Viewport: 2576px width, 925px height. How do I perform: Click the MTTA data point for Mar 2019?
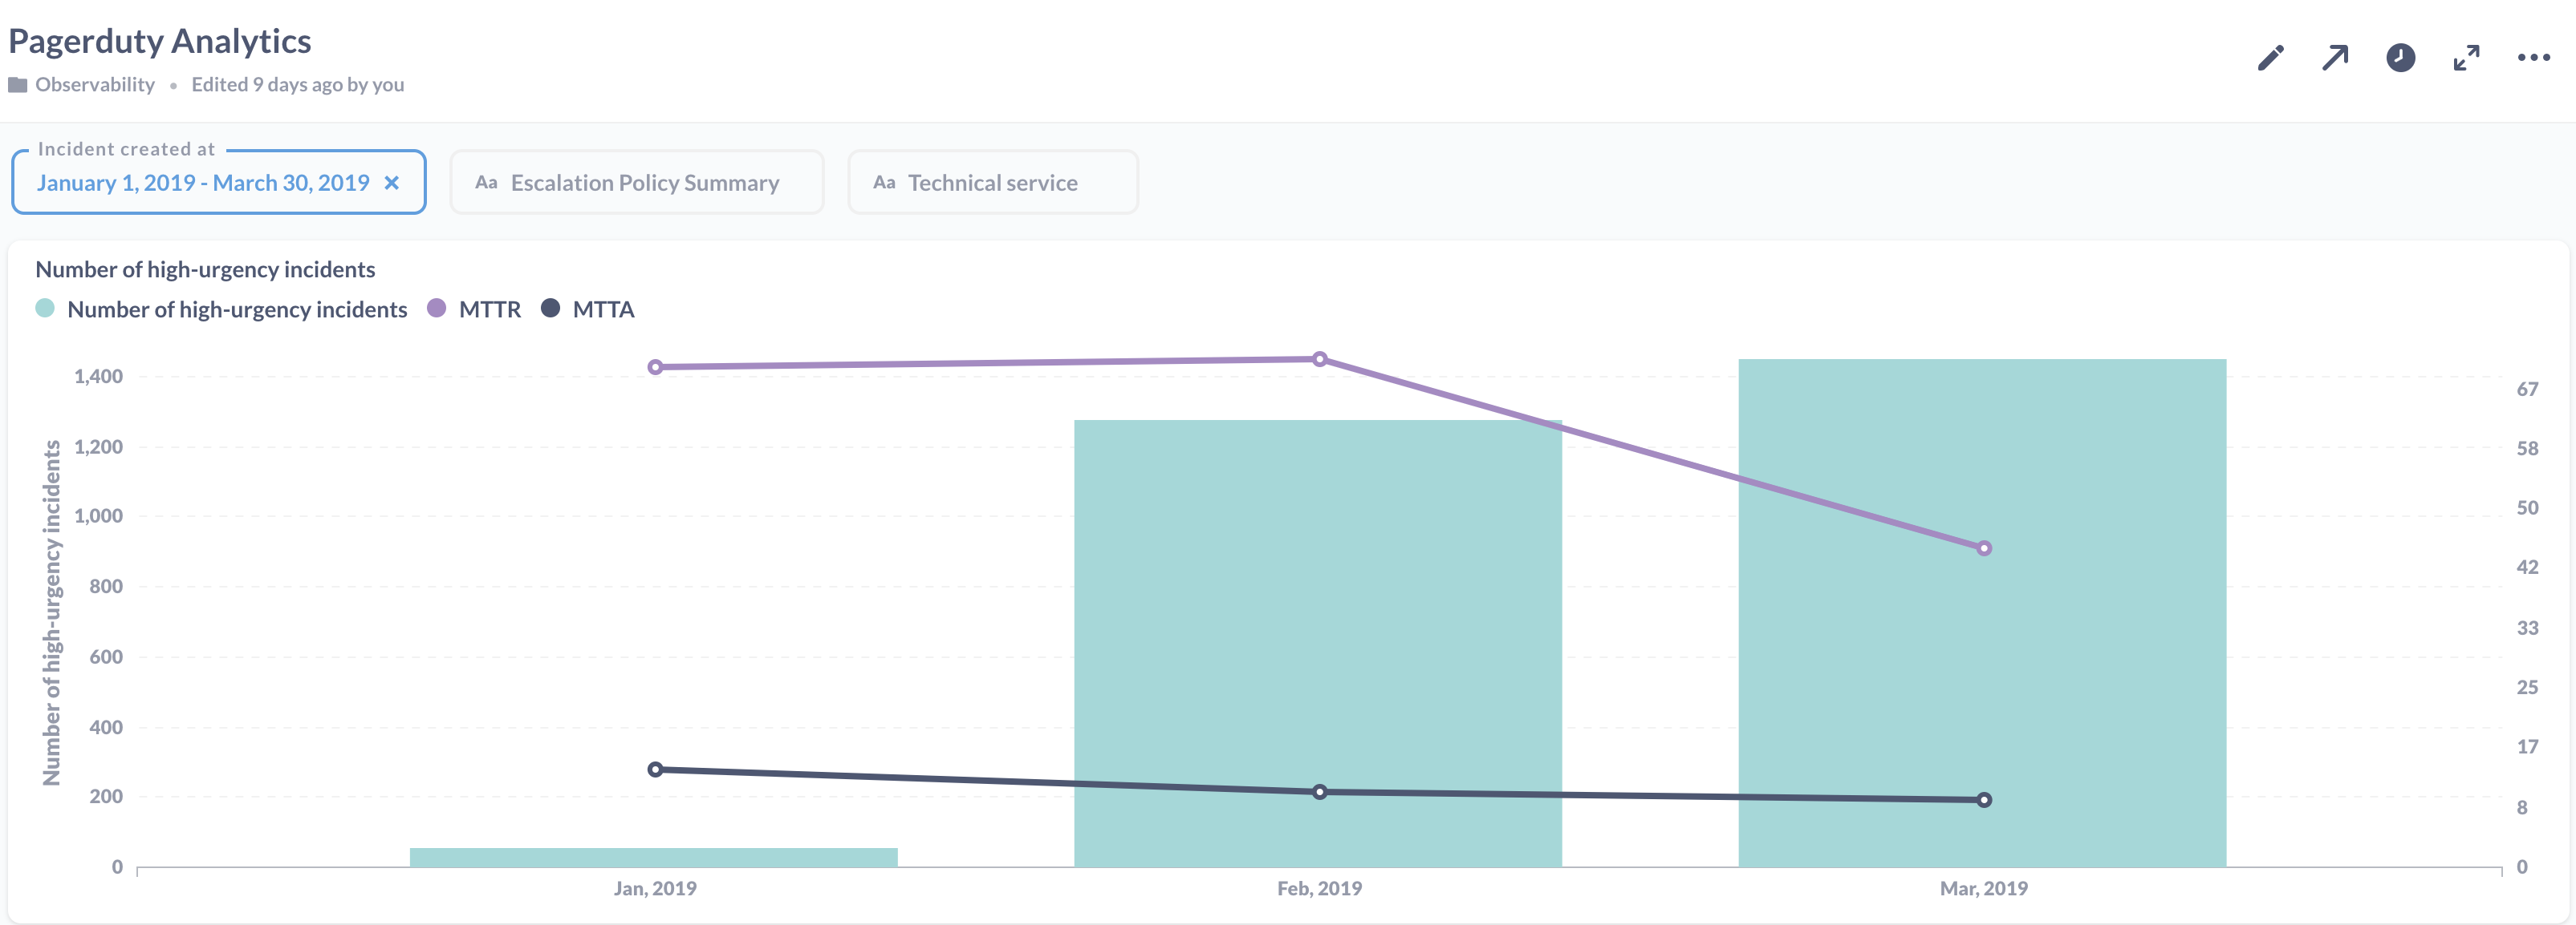pyautogui.click(x=1984, y=800)
